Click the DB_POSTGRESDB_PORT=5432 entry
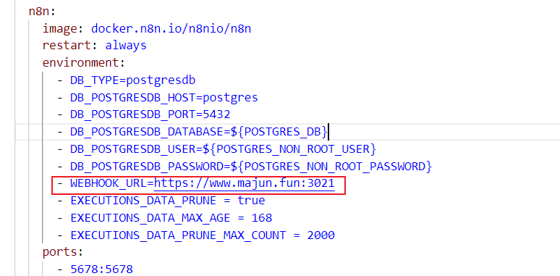Image resolution: width=560 pixels, height=276 pixels. point(150,114)
